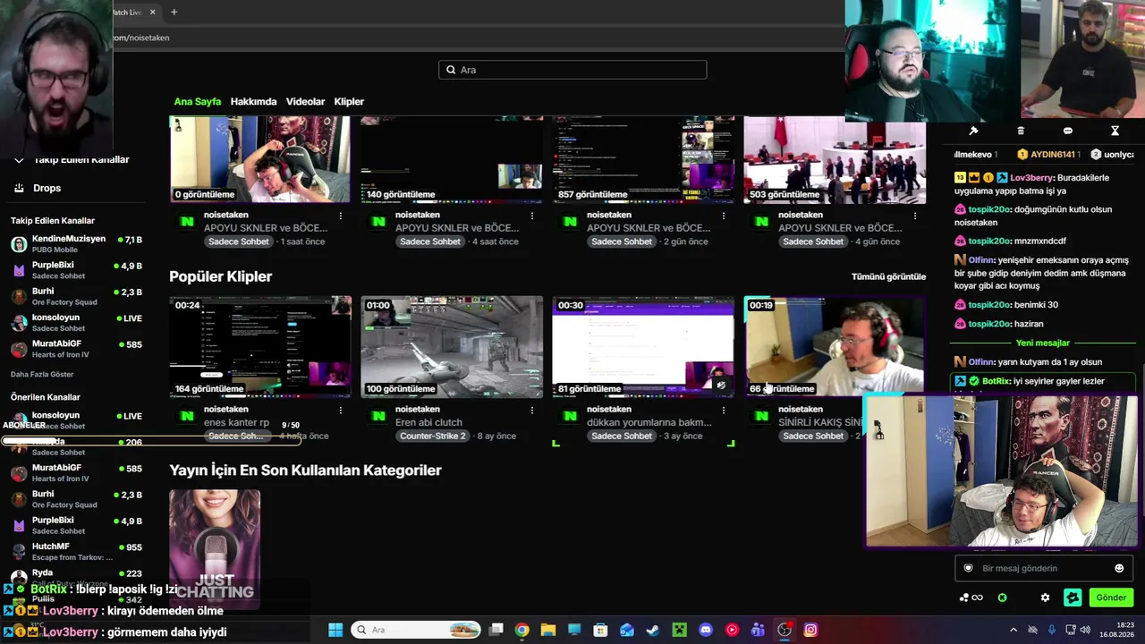Image resolution: width=1145 pixels, height=644 pixels.
Task: Click the browser address bar
Action: pyautogui.click(x=479, y=38)
